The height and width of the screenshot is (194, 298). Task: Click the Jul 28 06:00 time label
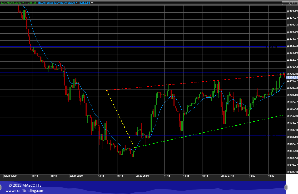pos(142,176)
